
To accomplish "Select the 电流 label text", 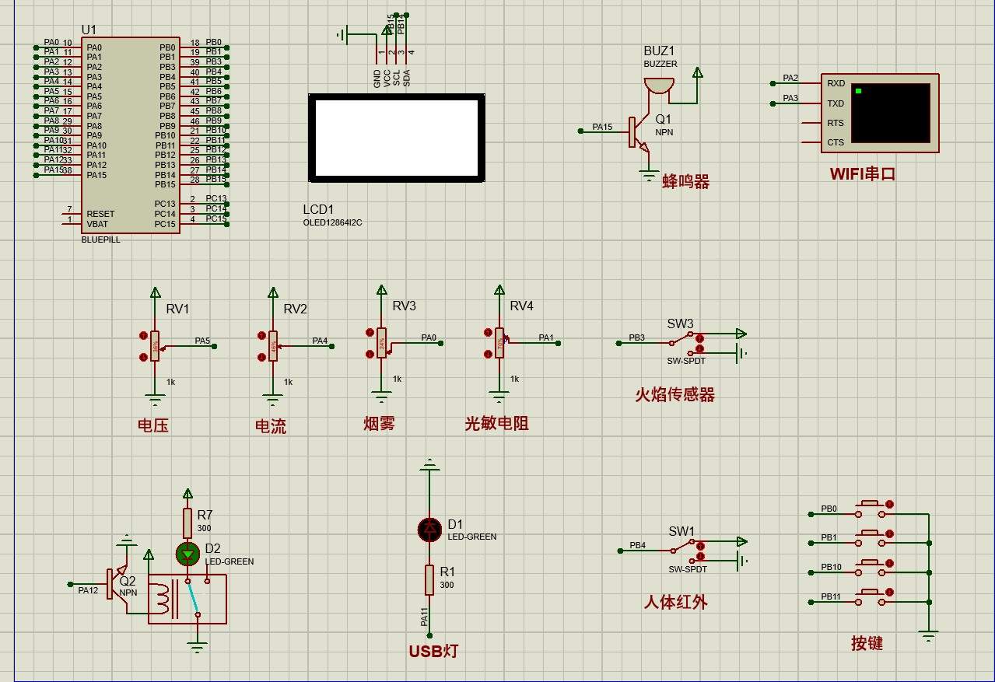I will click(x=271, y=426).
